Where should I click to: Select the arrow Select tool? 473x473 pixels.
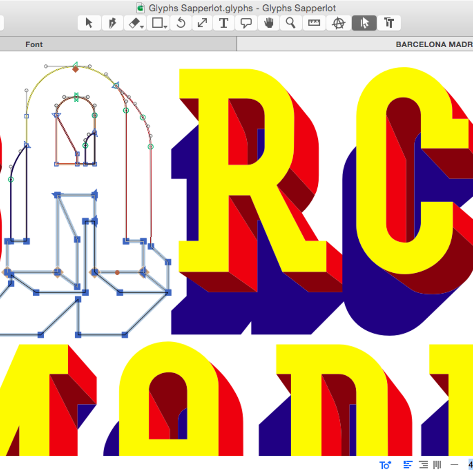(x=89, y=23)
